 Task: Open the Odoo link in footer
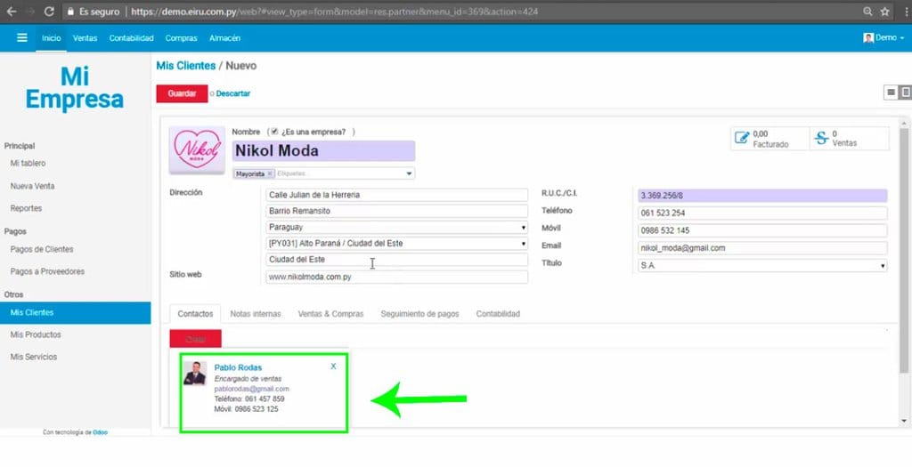[100, 432]
